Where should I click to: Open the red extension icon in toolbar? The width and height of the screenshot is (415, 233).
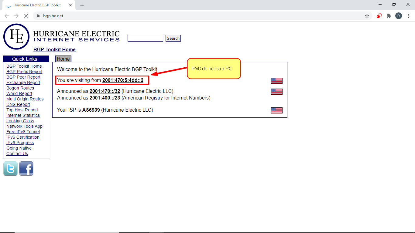tap(379, 16)
